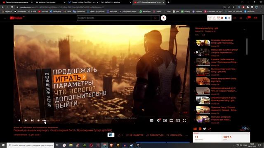Open the Facebook bookmark
This screenshot has width=264, height=148.
pyautogui.click(x=249, y=12)
